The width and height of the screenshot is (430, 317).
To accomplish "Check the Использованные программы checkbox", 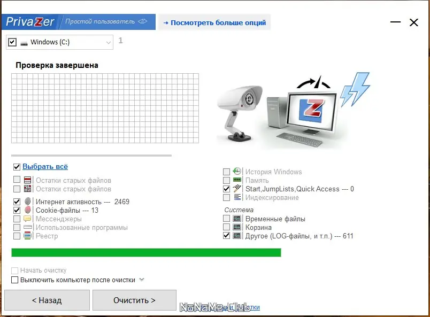I will tap(17, 227).
